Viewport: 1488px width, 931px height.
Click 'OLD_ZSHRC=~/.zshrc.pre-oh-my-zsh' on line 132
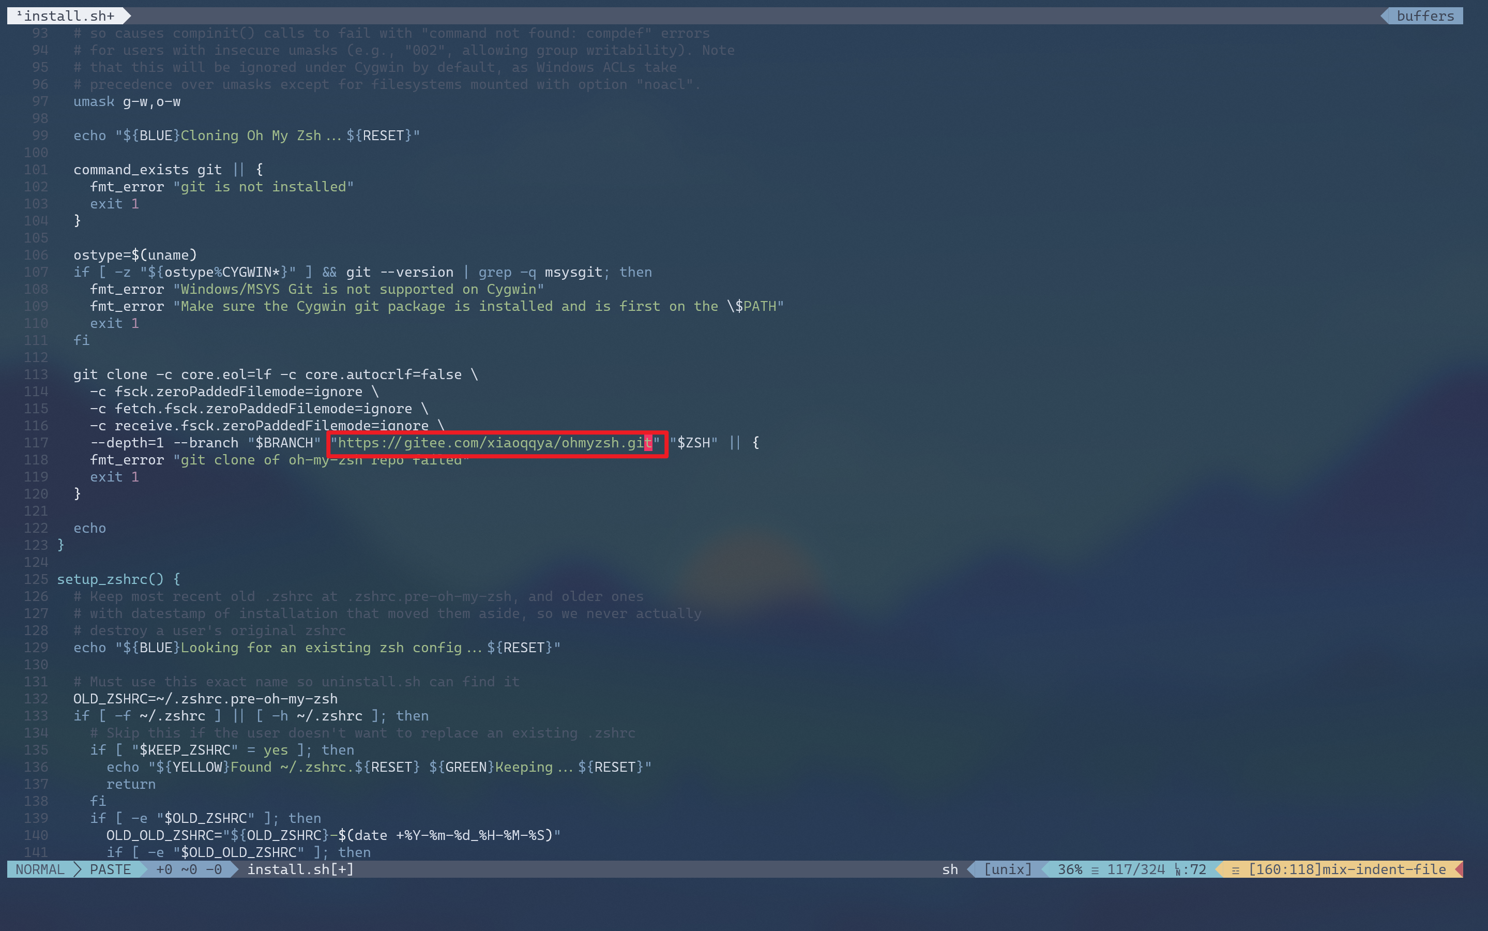coord(206,699)
